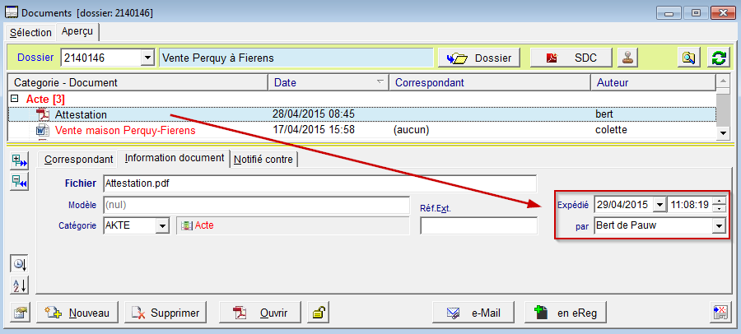The width and height of the screenshot is (741, 334).
Task: Click the Modèle field showing (nul)
Action: point(256,206)
